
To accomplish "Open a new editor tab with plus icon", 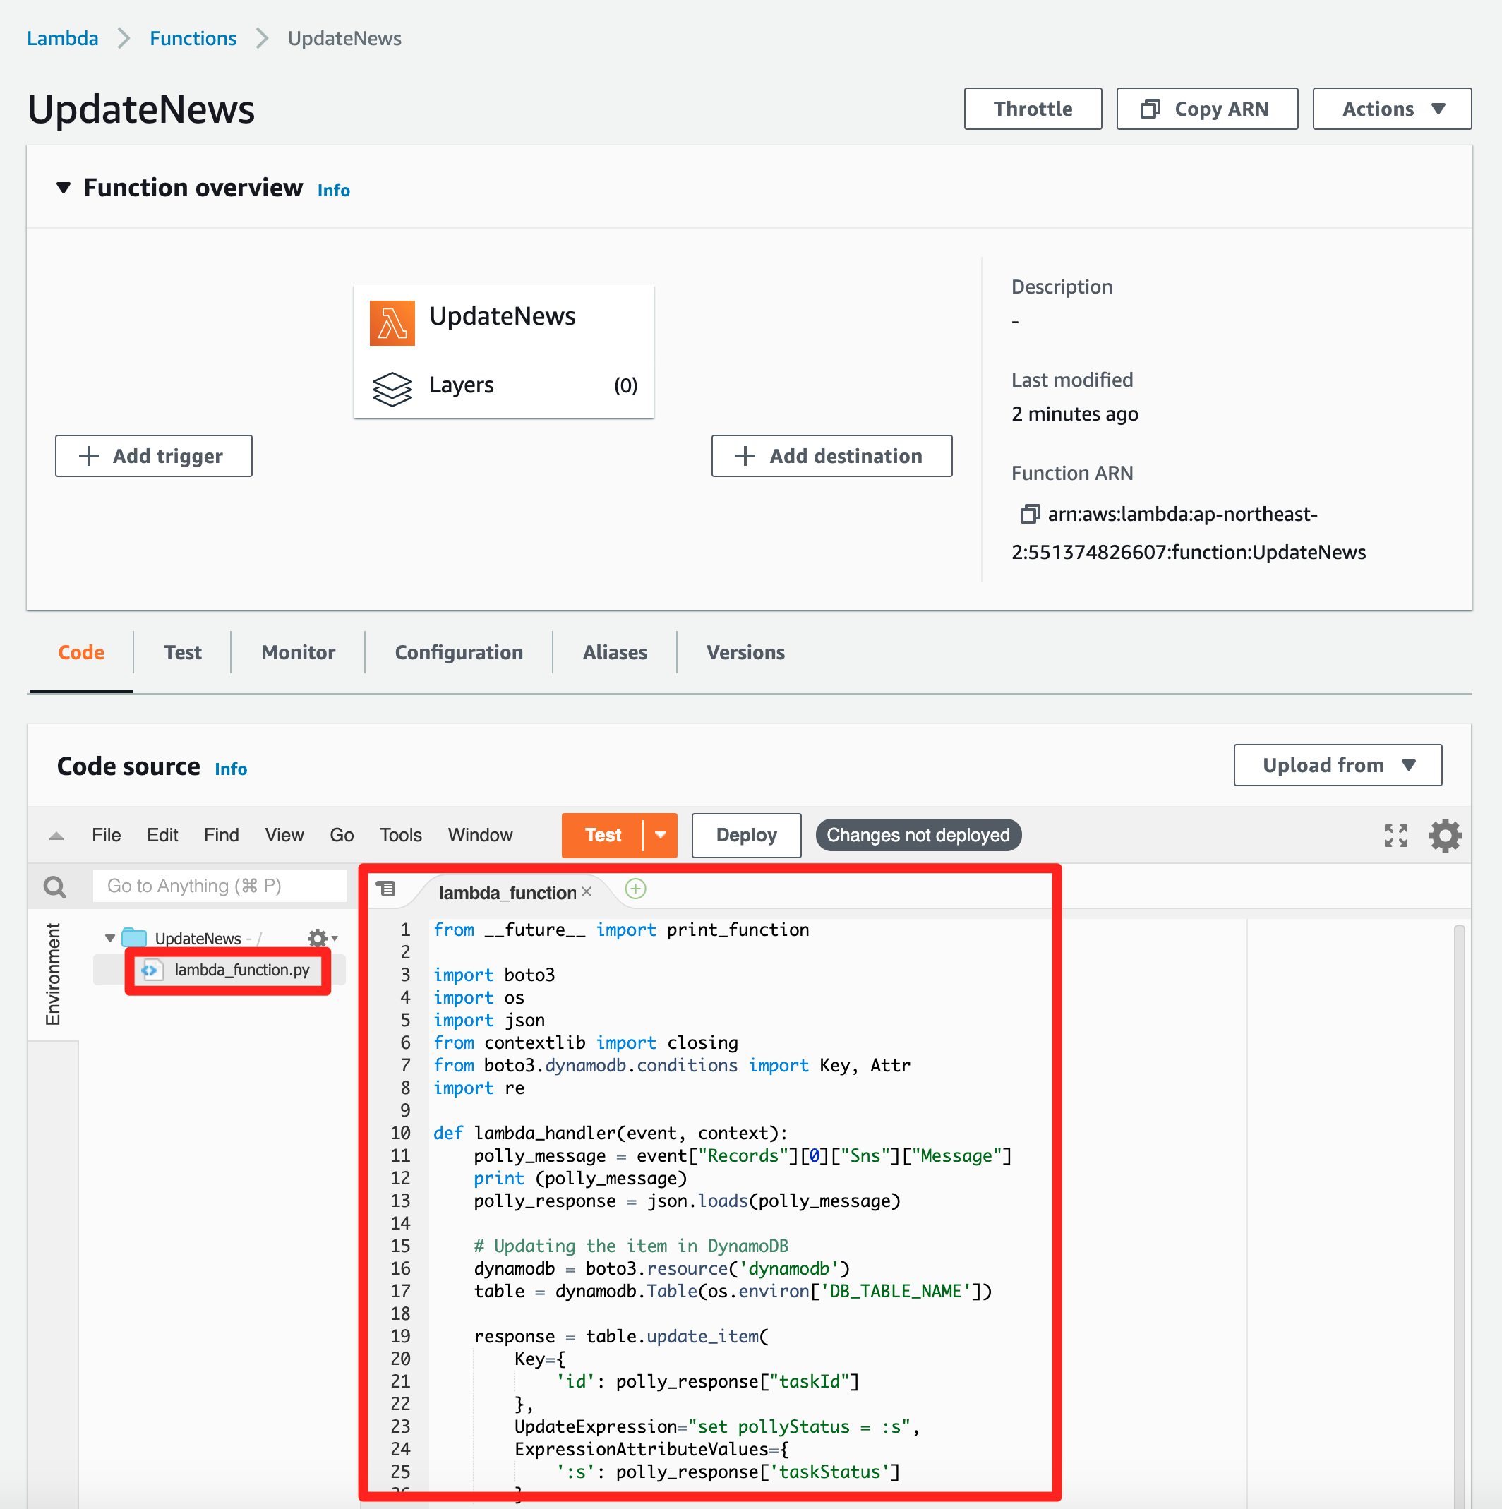I will 636,889.
